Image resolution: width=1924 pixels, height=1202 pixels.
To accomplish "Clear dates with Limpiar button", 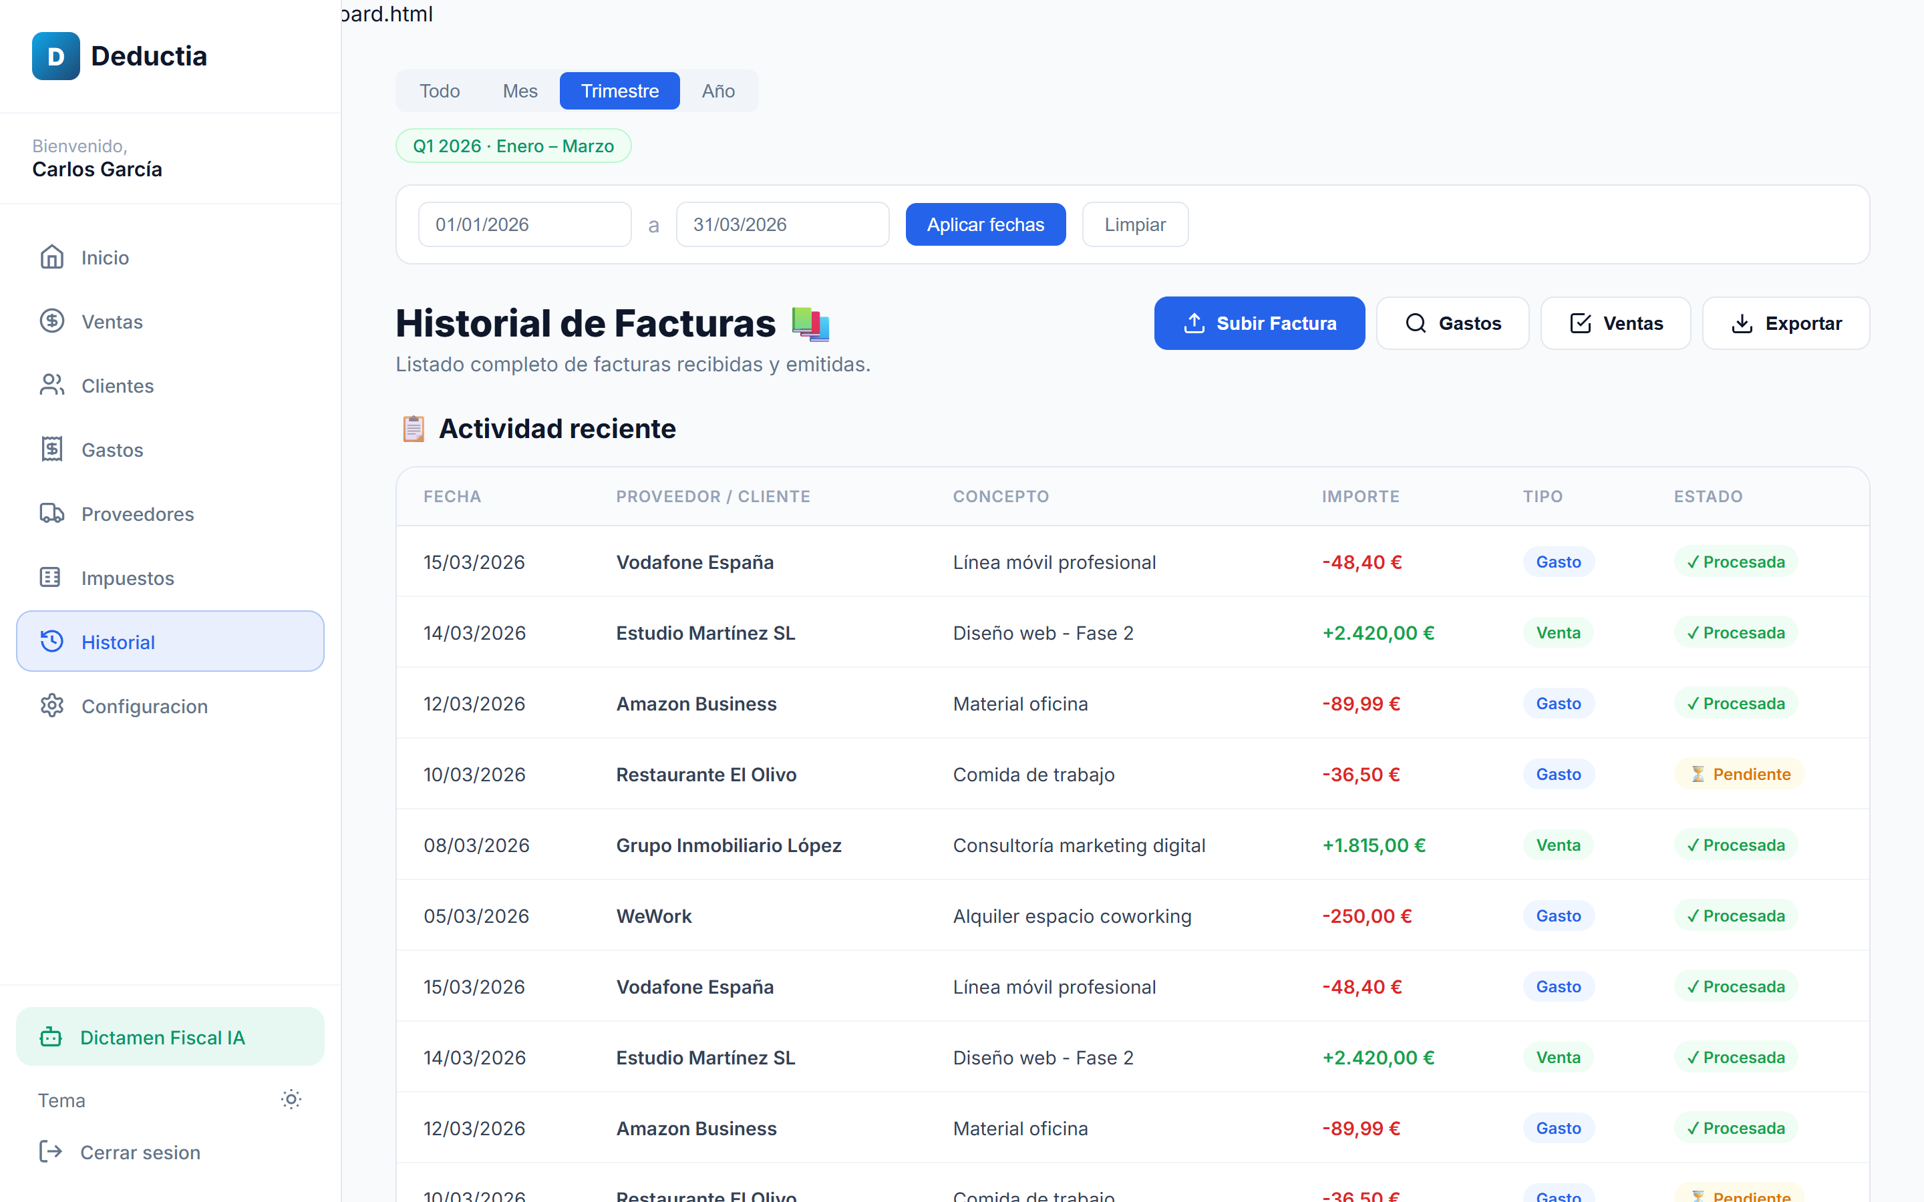I will click(1134, 224).
